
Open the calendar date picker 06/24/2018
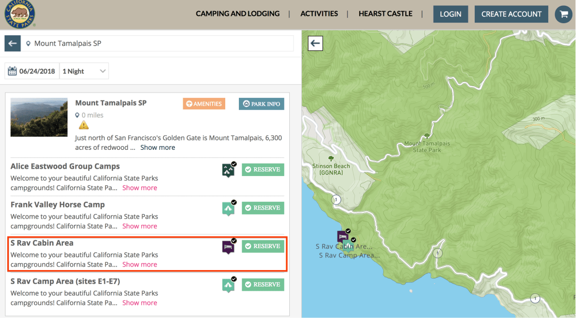click(32, 71)
